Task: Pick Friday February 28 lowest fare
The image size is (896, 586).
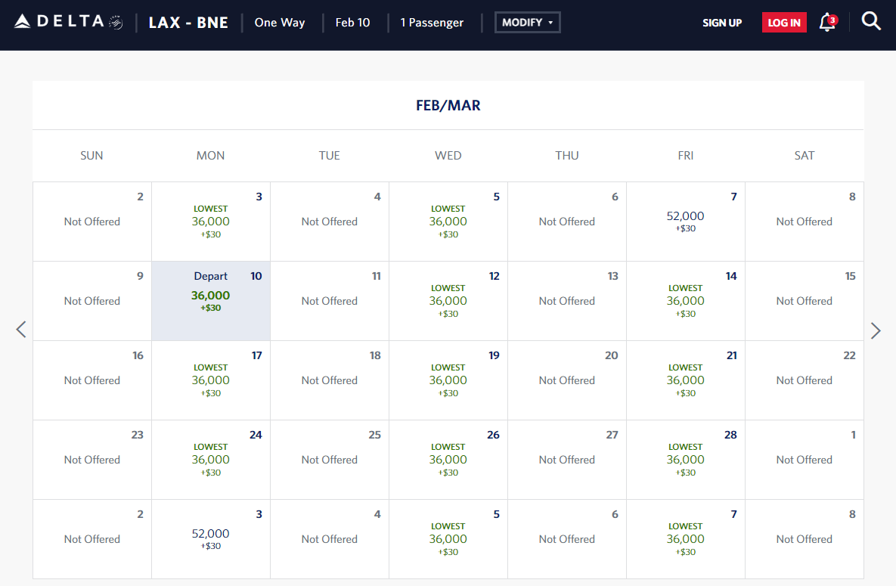Action: point(686,460)
